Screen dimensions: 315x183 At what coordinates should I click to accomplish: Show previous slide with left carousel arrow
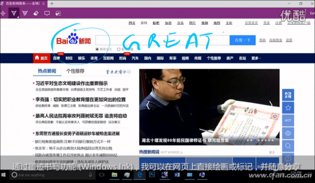(x=148, y=105)
